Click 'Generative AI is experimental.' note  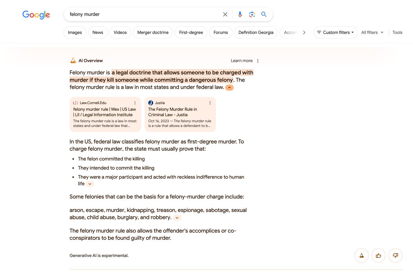pyautogui.click(x=99, y=255)
